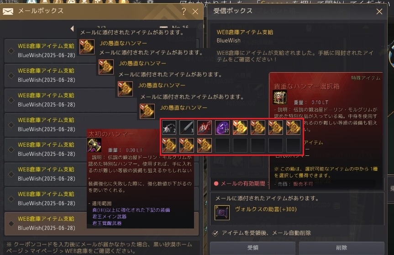
Task: Close the 受信ボックス inbox window
Action: (379, 11)
